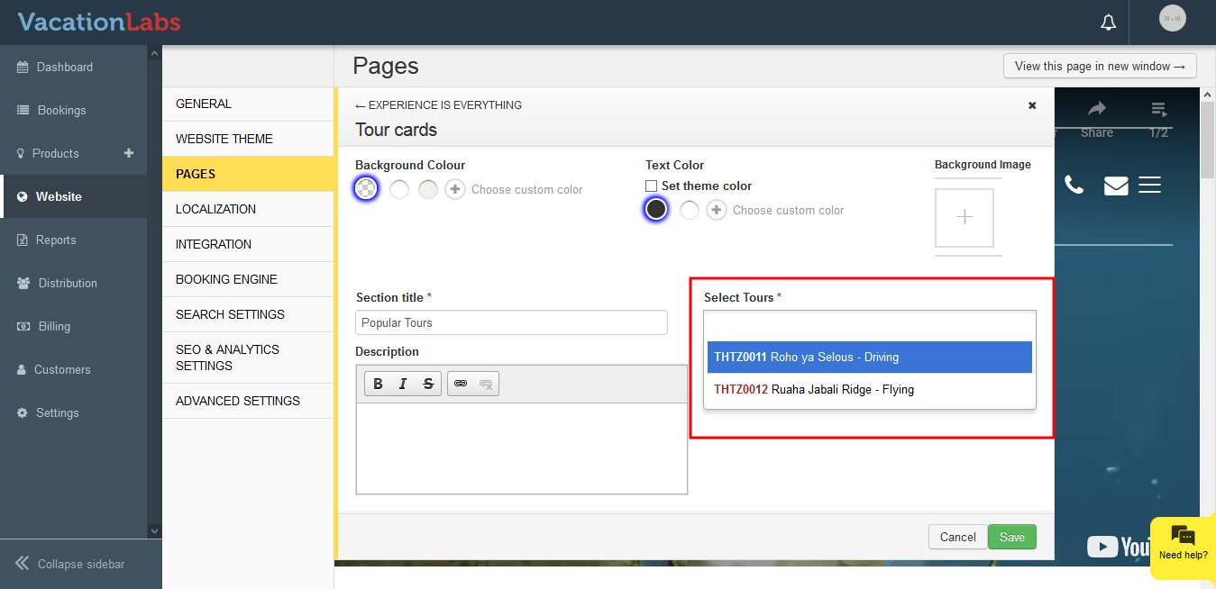Save the tour cards section
Screen dimensions: 1216x589
tap(1011, 537)
